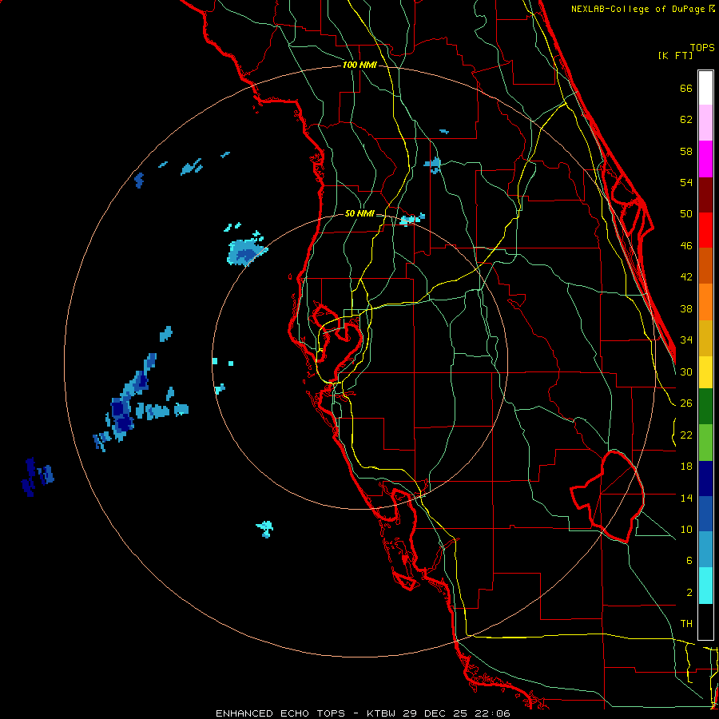Pick the magenta swatch in the tops legend
This screenshot has width=719, height=719.
705,159
